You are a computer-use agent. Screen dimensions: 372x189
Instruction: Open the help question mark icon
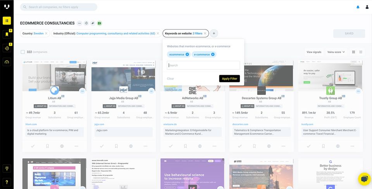[7, 182]
